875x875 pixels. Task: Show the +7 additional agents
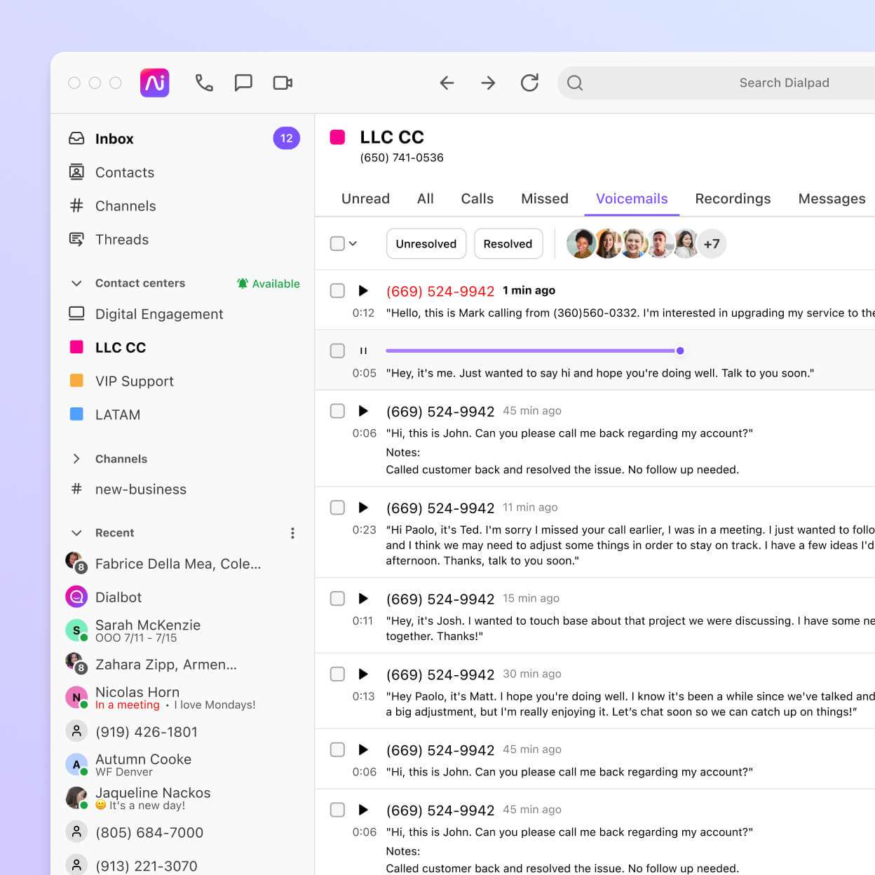[x=712, y=243]
